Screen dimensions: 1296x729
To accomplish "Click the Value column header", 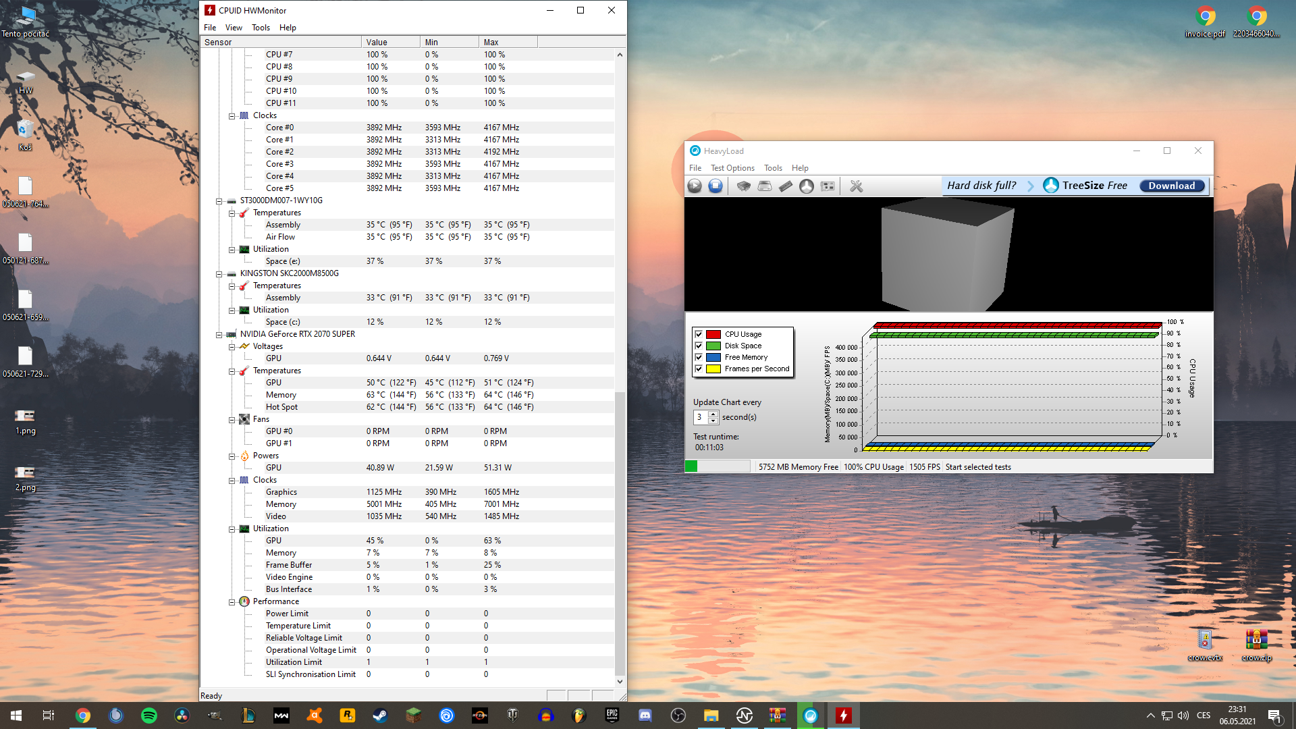I will [390, 42].
